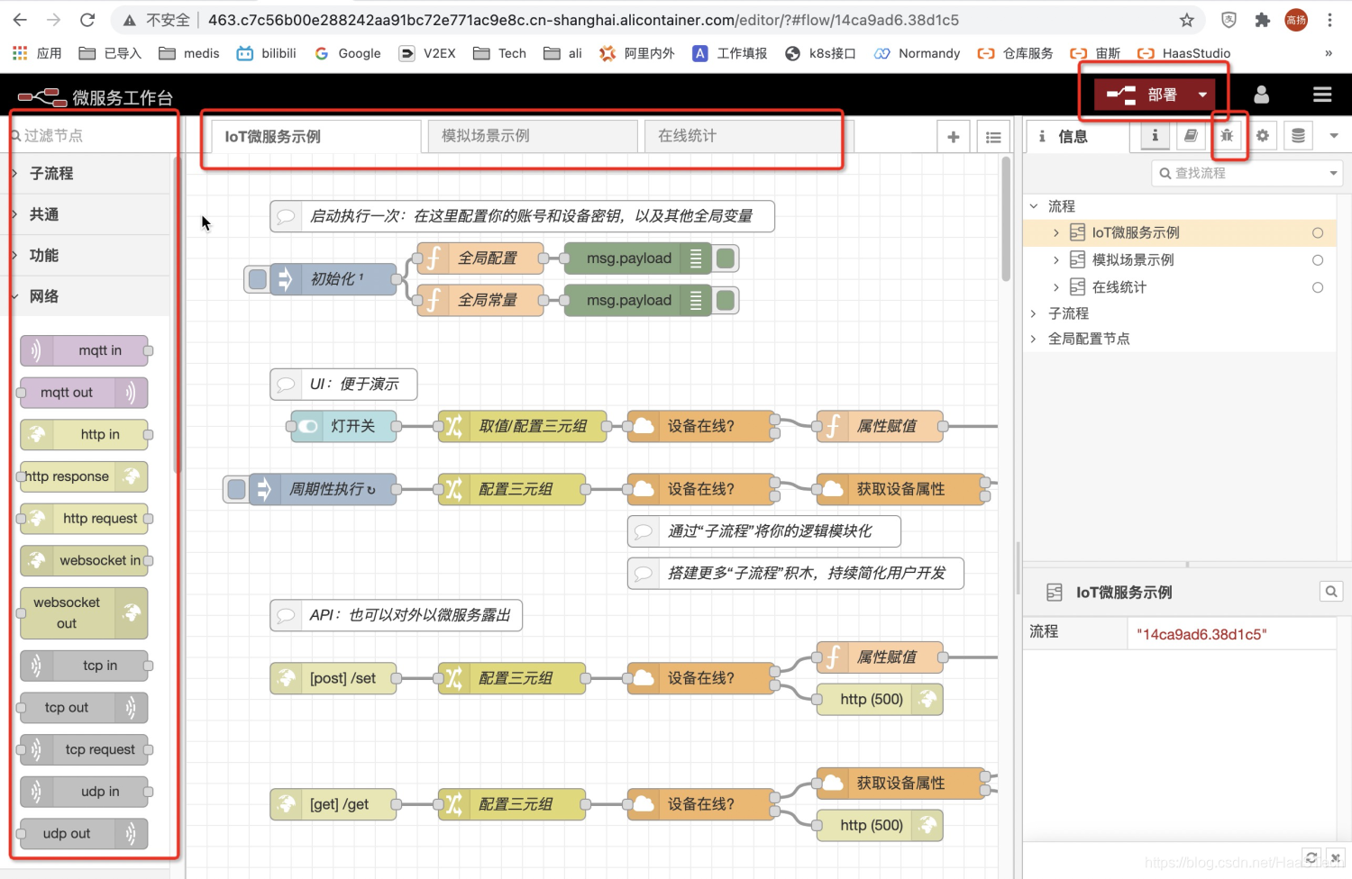Open the context data sidebar icon
Image resolution: width=1352 pixels, height=879 pixels.
[1298, 135]
